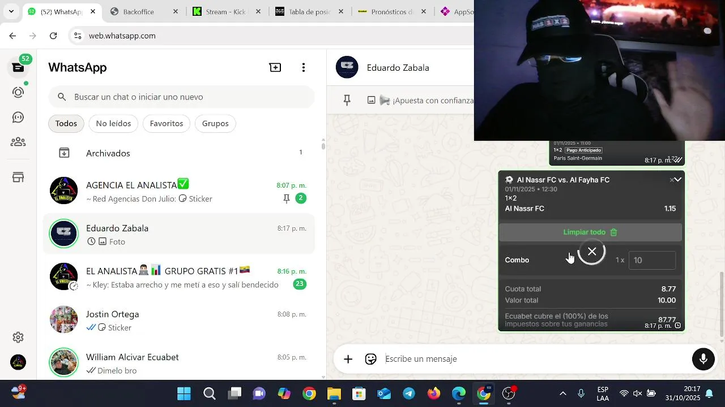Open the EL ANALISTA GRUPO GRATIS chat

(179, 278)
